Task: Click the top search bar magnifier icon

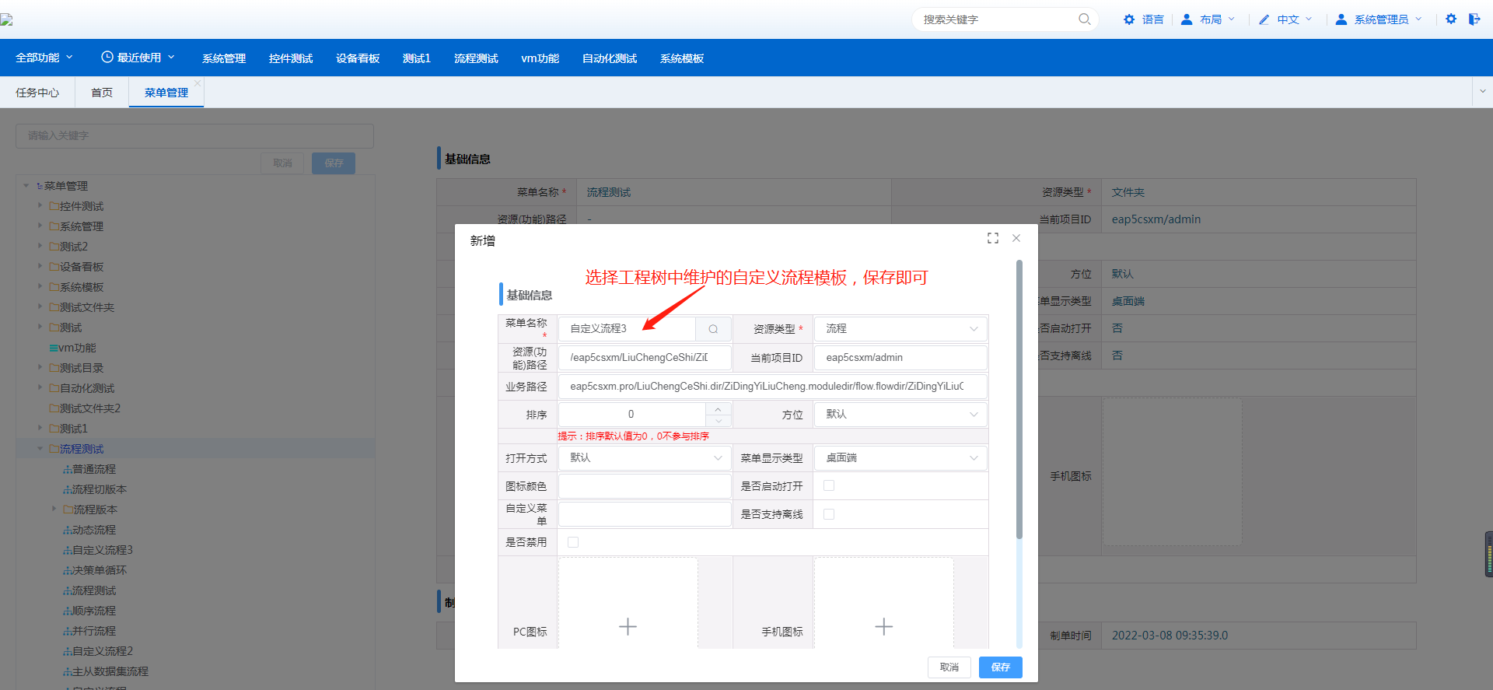Action: point(1084,19)
